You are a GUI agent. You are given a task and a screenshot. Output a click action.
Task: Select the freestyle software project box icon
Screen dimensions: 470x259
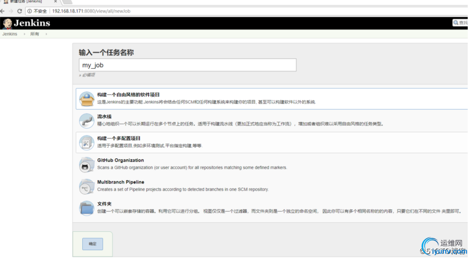[x=86, y=99]
